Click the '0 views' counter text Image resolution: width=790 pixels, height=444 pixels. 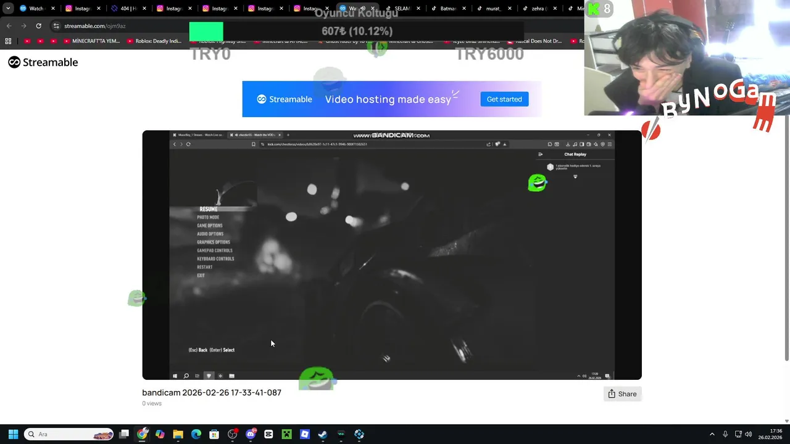pyautogui.click(x=152, y=403)
